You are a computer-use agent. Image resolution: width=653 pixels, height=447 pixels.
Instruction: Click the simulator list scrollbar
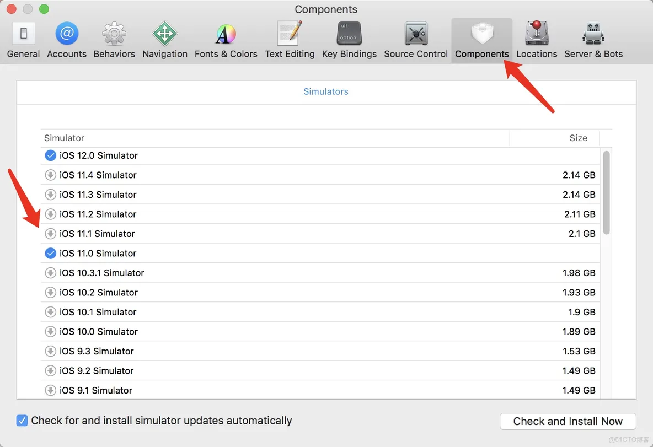(x=606, y=193)
